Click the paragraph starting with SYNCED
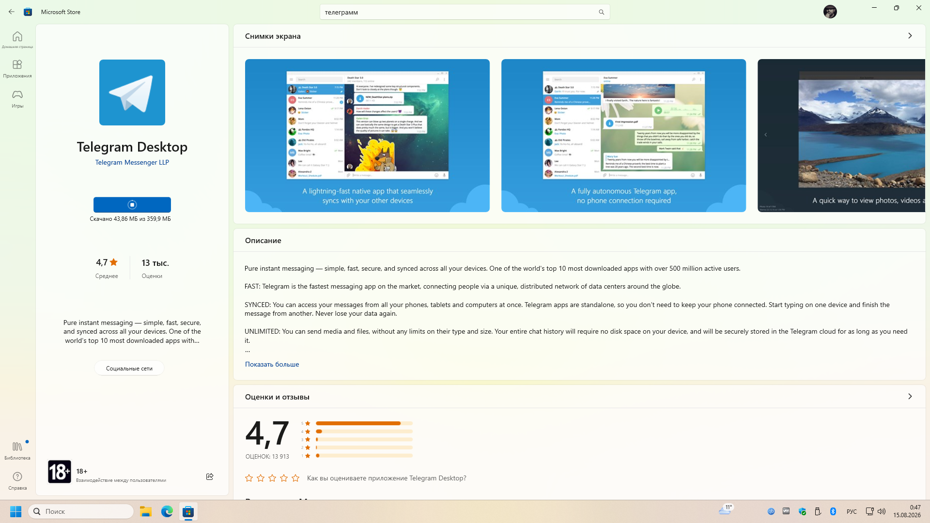The width and height of the screenshot is (930, 523). 567,309
